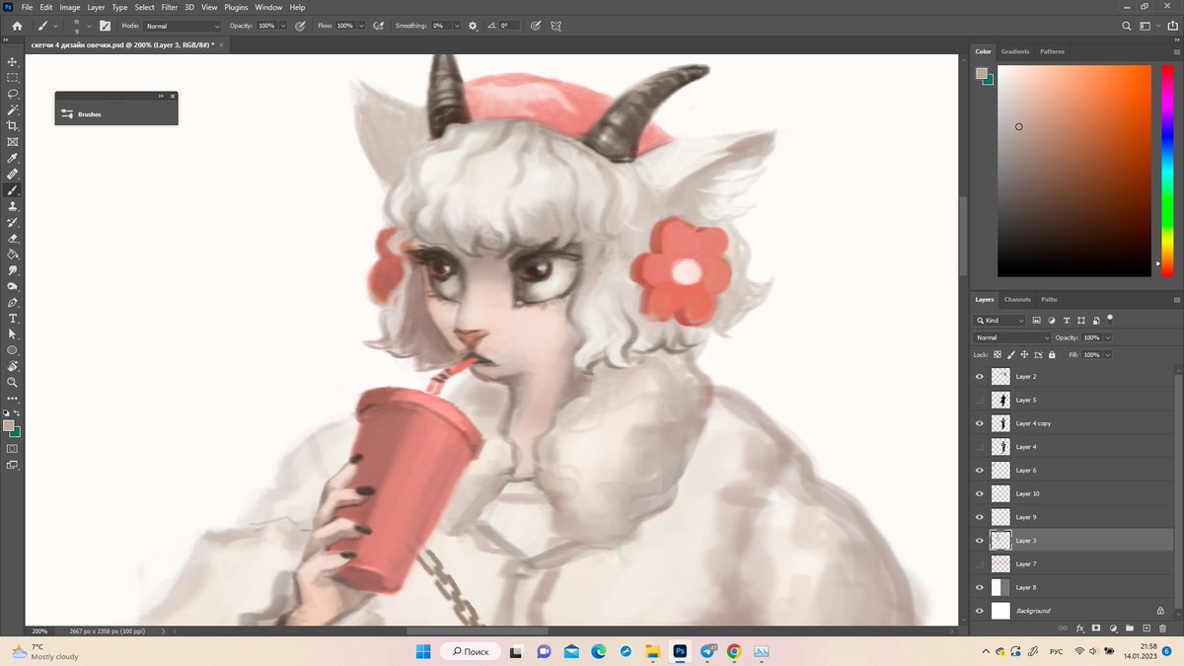Viewport: 1184px width, 666px height.
Task: Open the layer blend mode Normal dropdown
Action: click(1012, 337)
